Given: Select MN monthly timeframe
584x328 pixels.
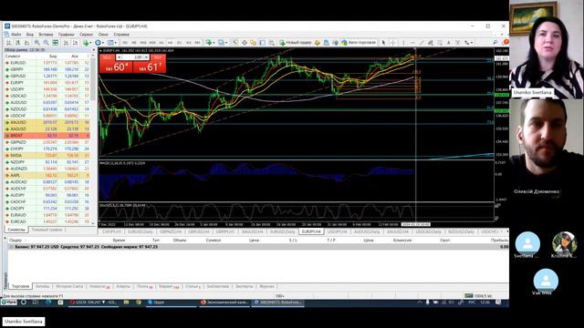Looking at the screenshot, I should click(x=197, y=43).
